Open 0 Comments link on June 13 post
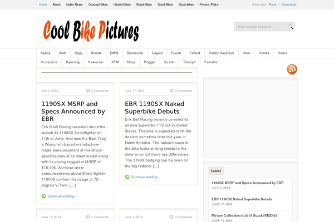This screenshot has width=334, height=222. (100, 217)
